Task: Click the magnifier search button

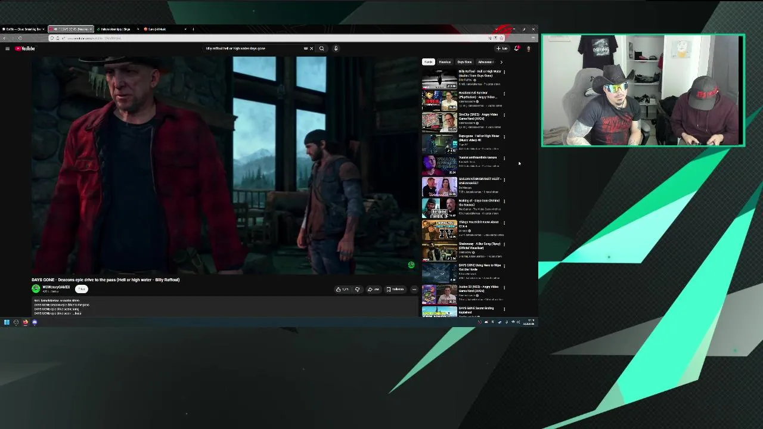Action: (x=321, y=48)
